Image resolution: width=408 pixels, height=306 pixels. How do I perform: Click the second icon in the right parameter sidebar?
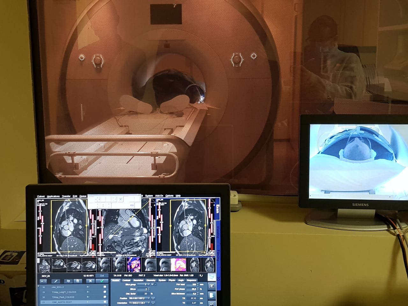pos(211,286)
